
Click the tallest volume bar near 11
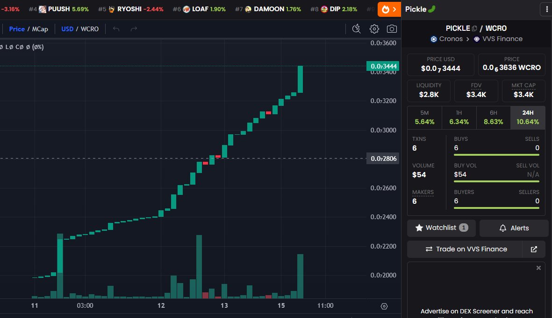(x=60, y=266)
